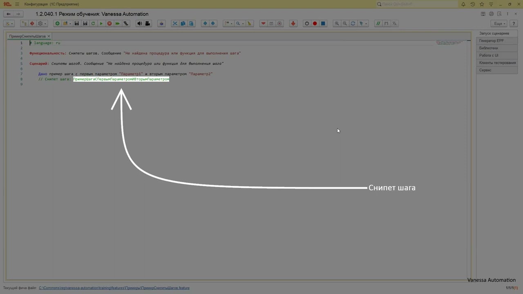Click the translate language icon
Viewport: 523px width, 294px height.
pyautogui.click(x=394, y=23)
